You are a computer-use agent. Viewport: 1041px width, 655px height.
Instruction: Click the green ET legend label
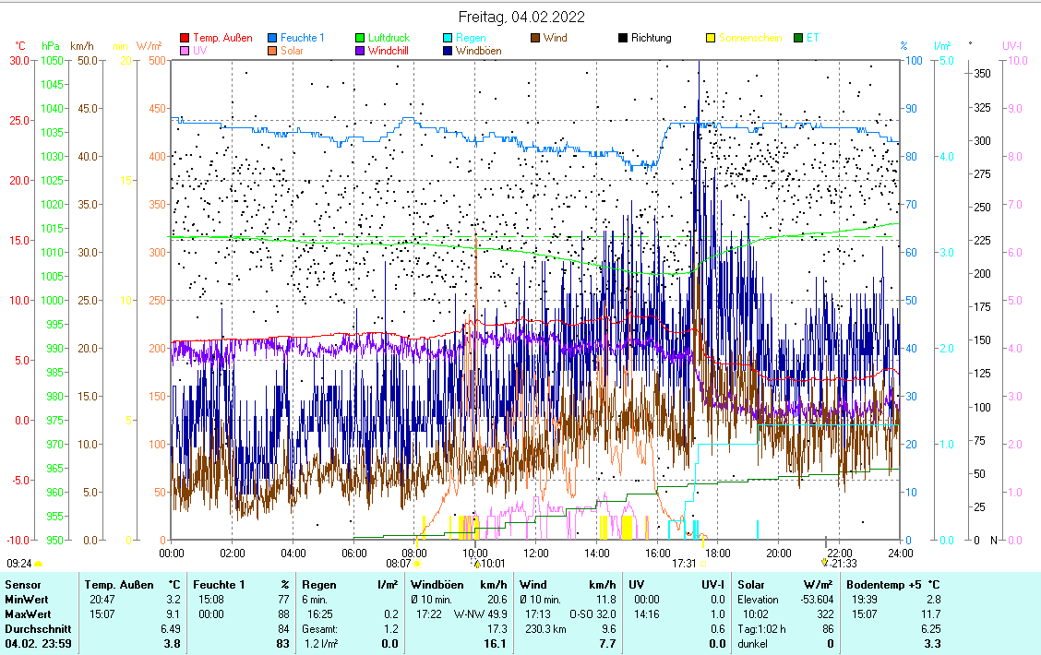pyautogui.click(x=812, y=38)
